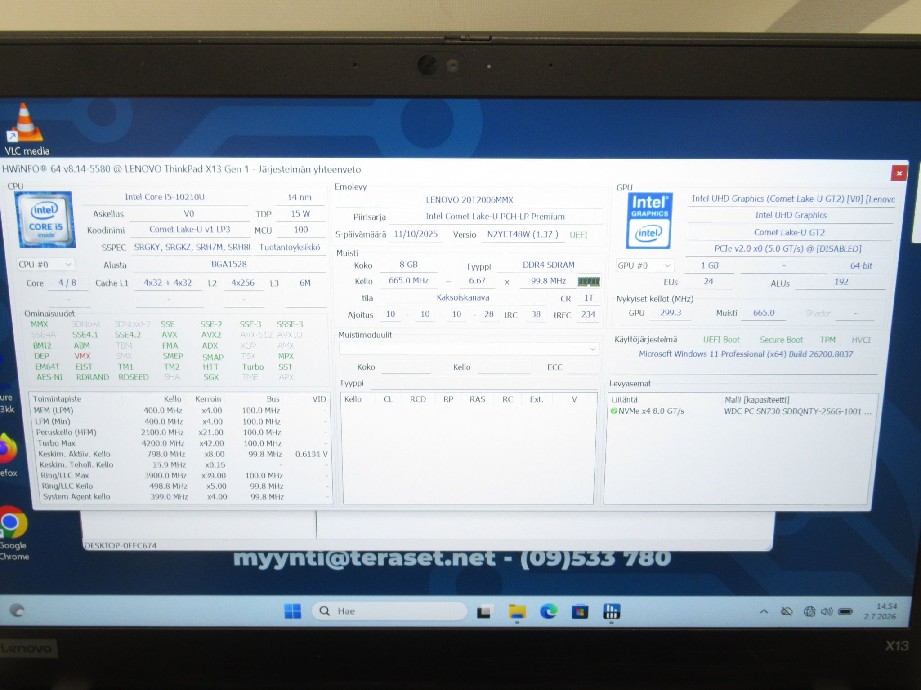Click the network globe tray icon
The width and height of the screenshot is (921, 690).
coord(809,611)
